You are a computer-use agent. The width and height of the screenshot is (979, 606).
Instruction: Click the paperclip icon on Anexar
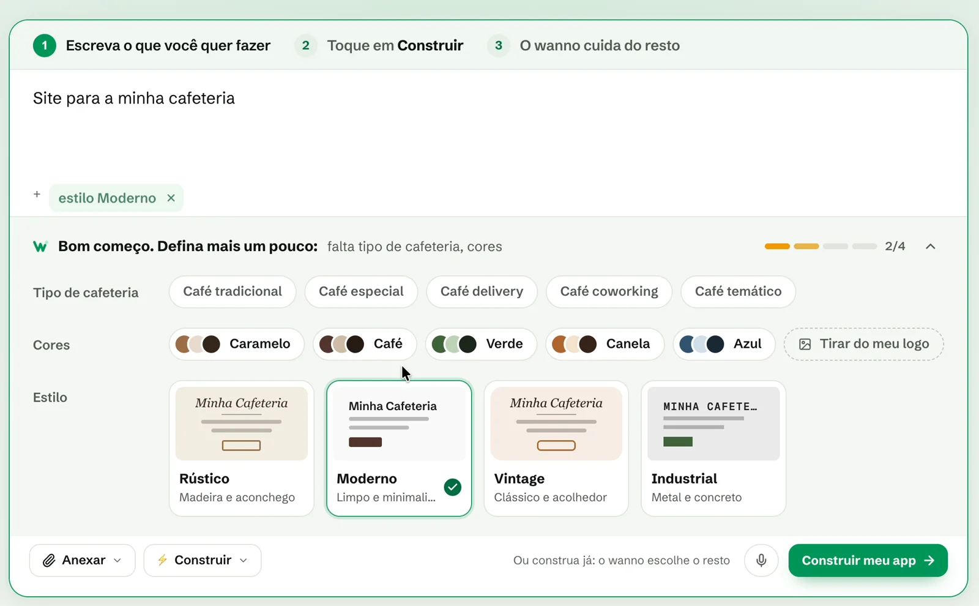pyautogui.click(x=49, y=560)
